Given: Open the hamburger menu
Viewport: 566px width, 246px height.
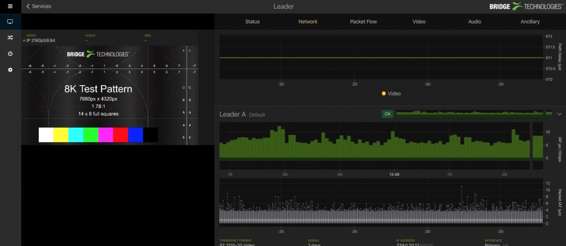Looking at the screenshot, I should [10, 6].
